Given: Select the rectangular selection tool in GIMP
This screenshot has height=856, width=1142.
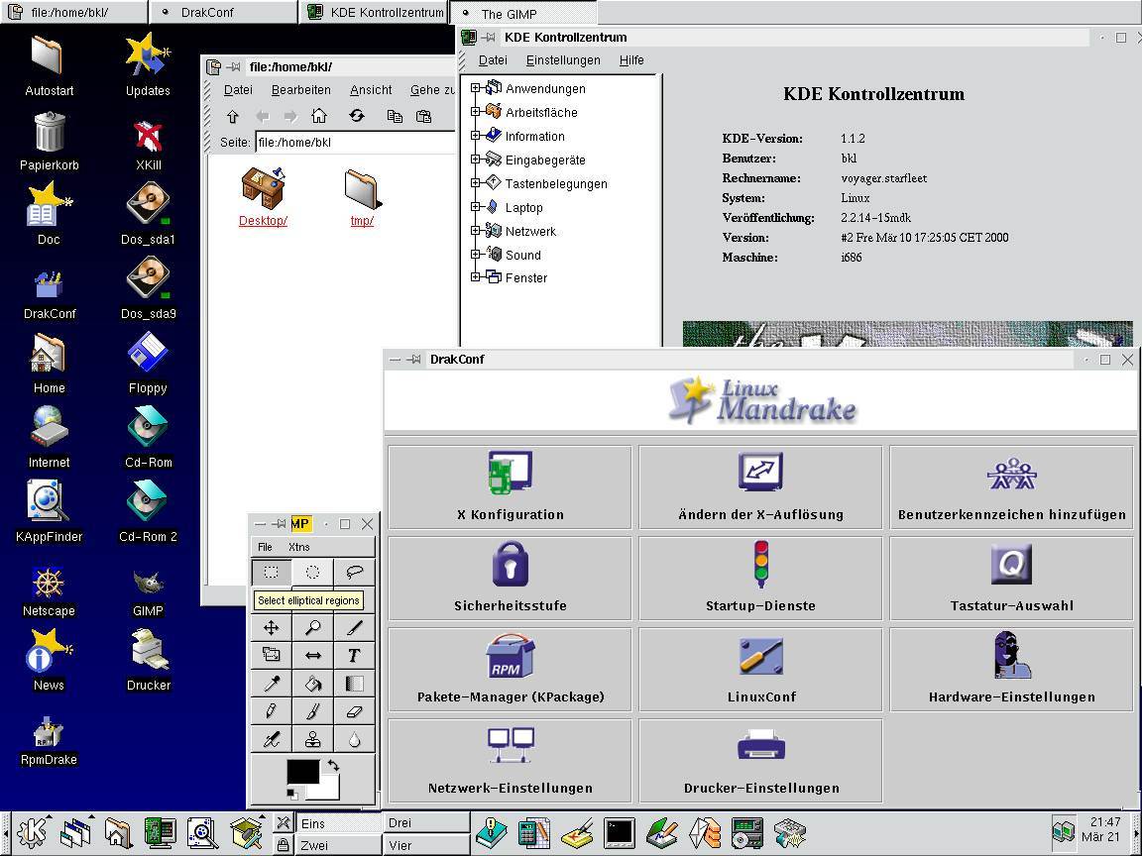Looking at the screenshot, I should click(x=271, y=572).
